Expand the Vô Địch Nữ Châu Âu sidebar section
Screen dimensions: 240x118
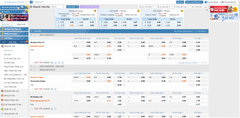(27, 29)
